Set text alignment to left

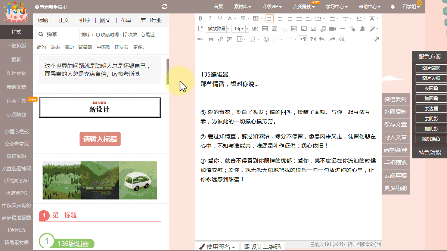pos(269,19)
